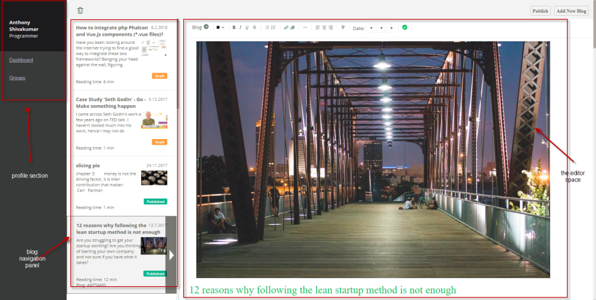Click Draft badge on Phalcon post
596x300 pixels.
(x=159, y=76)
